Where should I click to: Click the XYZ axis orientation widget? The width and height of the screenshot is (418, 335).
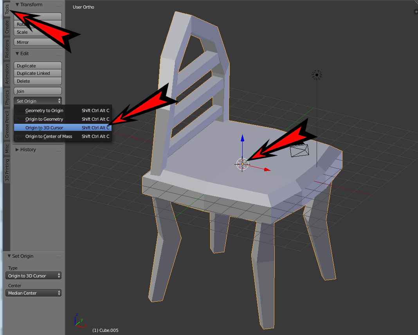pyautogui.click(x=80, y=321)
